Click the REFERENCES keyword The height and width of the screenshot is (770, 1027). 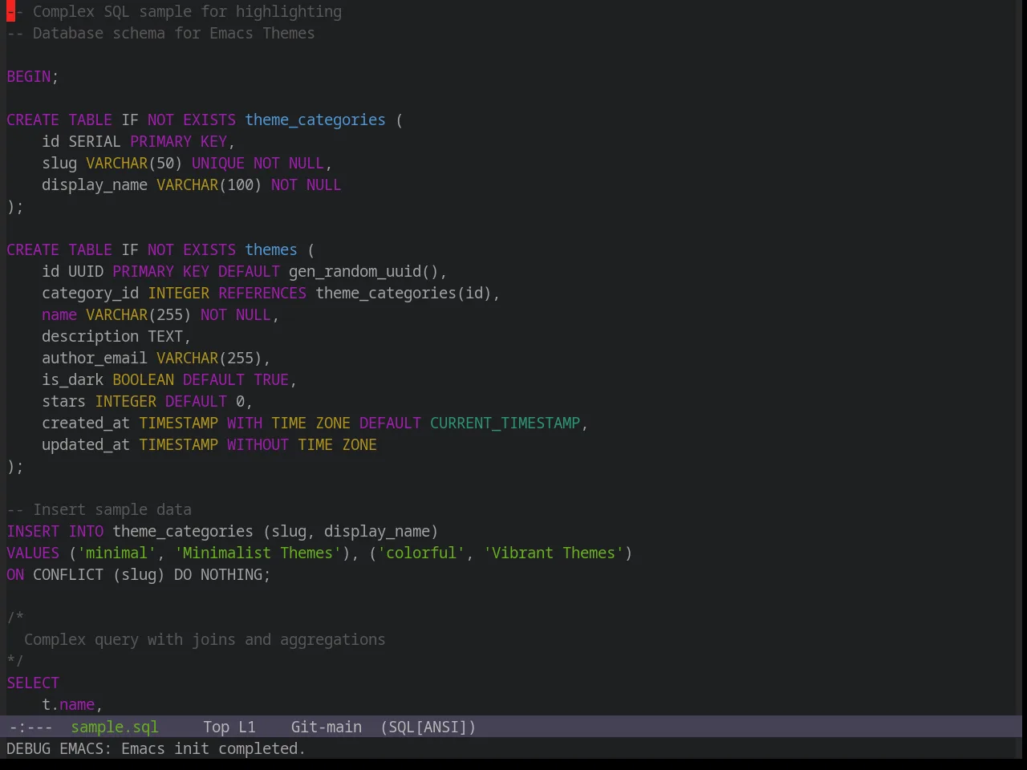tap(262, 293)
